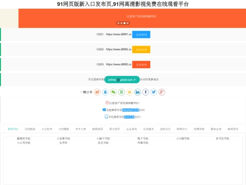
Task: Share to Douban with the 豆 icon
Action: [122, 92]
